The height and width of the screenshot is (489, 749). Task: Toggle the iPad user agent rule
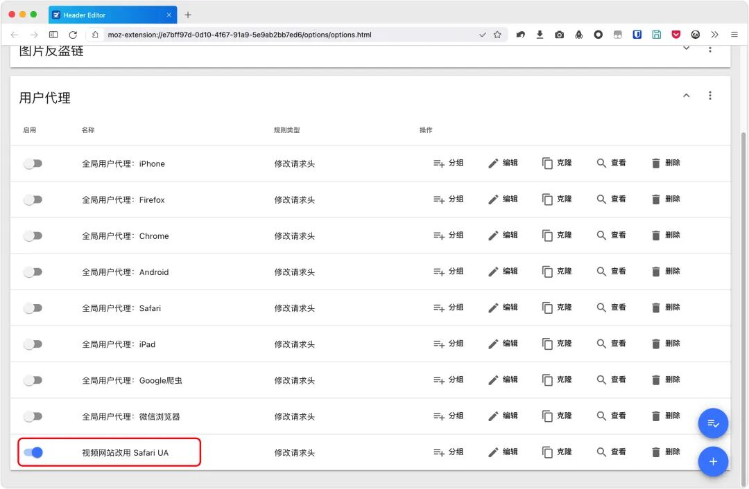point(33,344)
